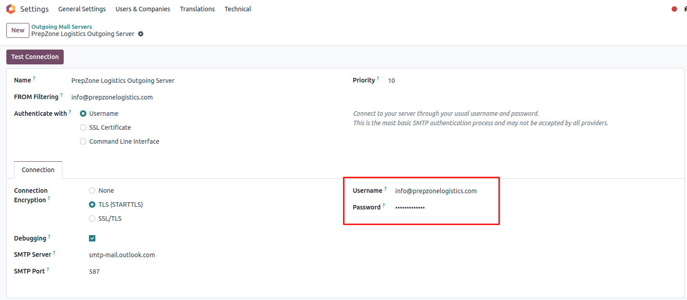This screenshot has height=300, width=687.
Task: Click the 'most basic SMTP authentication' note
Action: [x=481, y=123]
